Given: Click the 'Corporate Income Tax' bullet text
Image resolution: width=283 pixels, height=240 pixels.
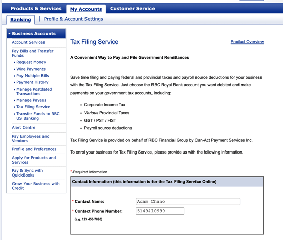Looking at the screenshot, I should point(105,105).
